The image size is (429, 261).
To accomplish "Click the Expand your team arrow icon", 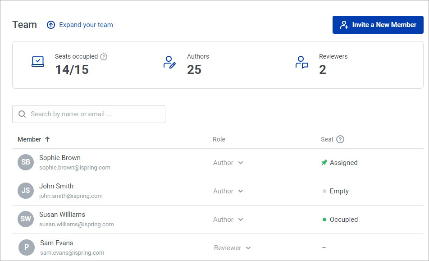I will pos(51,25).
